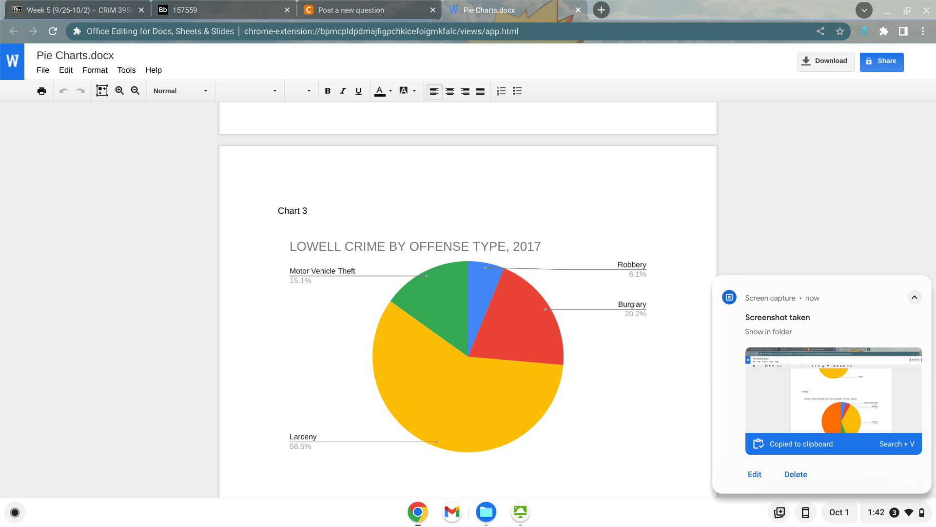This screenshot has height=527, width=936.
Task: Toggle bold formatting
Action: pos(328,91)
